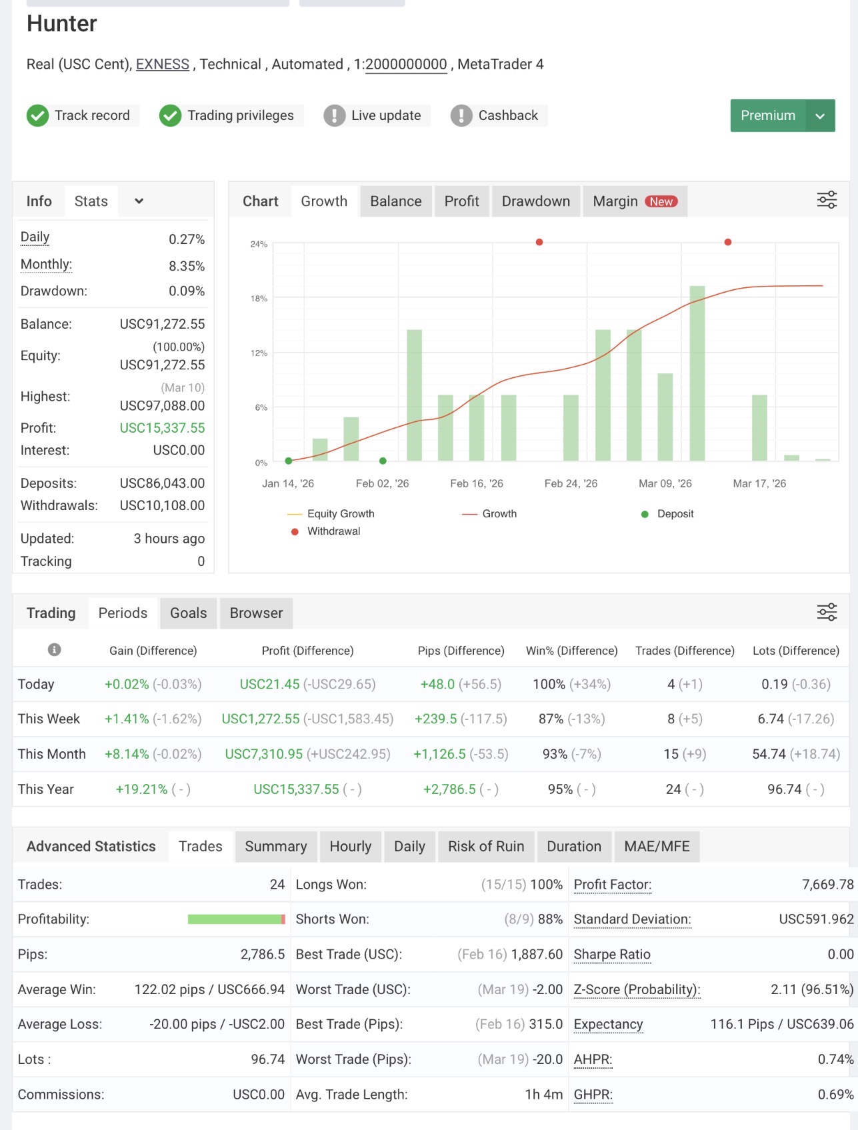858x1130 pixels.
Task: Open trading table settings sliders icon
Action: point(827,612)
